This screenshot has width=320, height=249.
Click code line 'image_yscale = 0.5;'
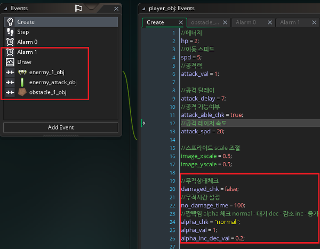pyautogui.click(x=206, y=165)
